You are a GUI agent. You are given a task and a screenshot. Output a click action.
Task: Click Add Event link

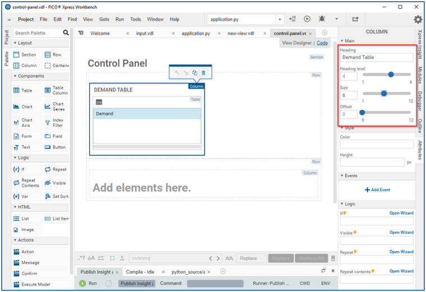click(377, 190)
